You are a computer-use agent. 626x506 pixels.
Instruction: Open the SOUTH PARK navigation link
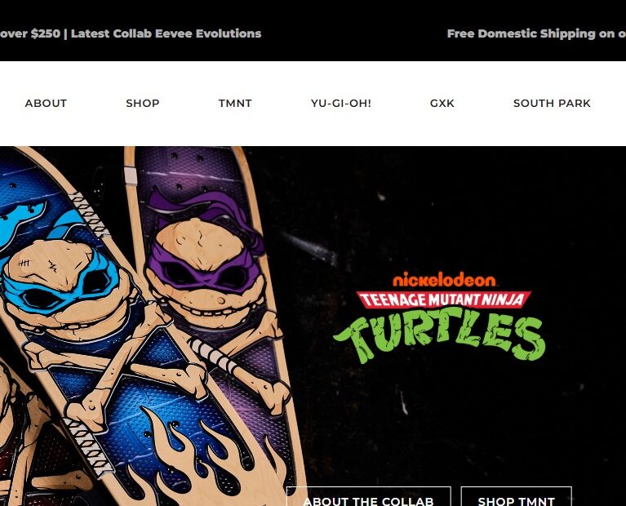click(552, 103)
